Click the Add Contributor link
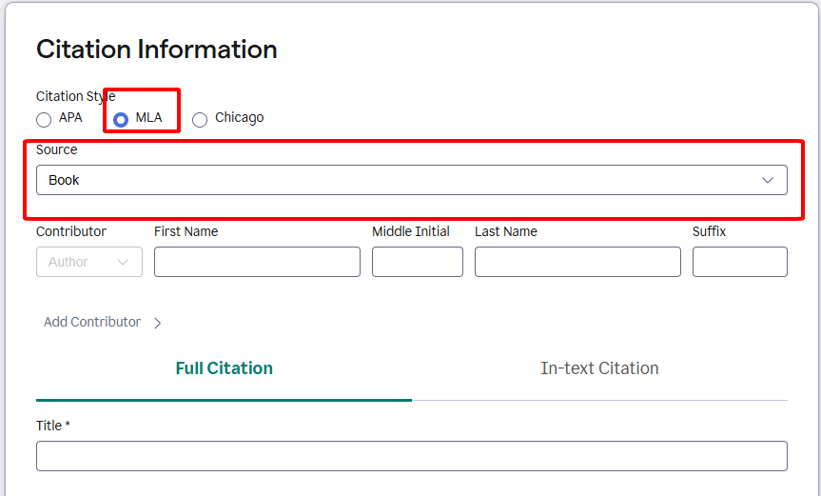The height and width of the screenshot is (496, 821). tap(92, 322)
